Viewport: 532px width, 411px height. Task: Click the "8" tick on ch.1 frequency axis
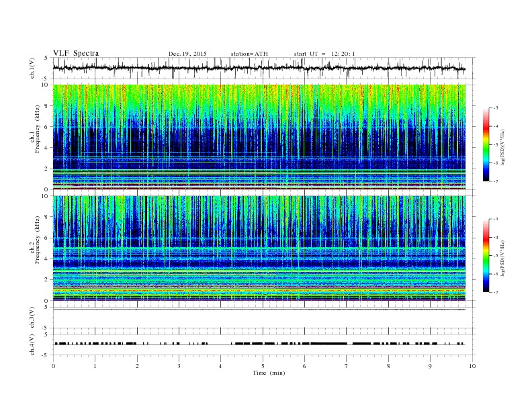(x=46, y=106)
